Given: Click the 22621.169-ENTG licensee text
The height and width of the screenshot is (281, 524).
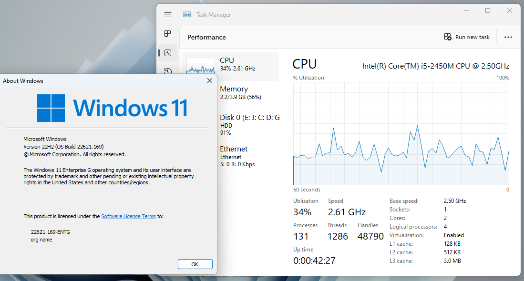Looking at the screenshot, I should [51, 232].
